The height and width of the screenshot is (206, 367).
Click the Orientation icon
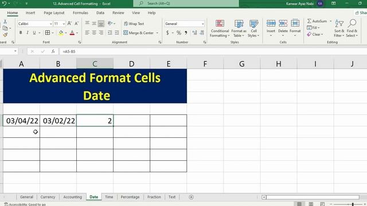pyautogui.click(x=110, y=23)
